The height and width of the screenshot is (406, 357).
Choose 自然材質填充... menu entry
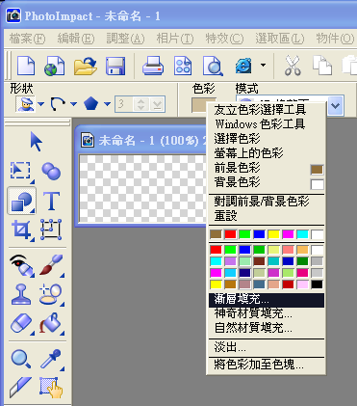[x=267, y=328]
